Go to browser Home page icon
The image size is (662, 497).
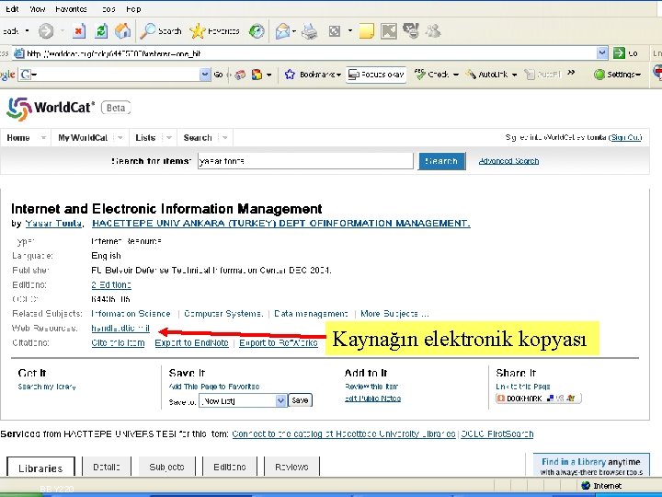click(123, 31)
